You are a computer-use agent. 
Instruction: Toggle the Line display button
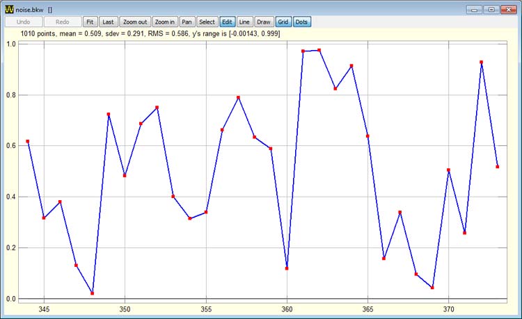[245, 22]
